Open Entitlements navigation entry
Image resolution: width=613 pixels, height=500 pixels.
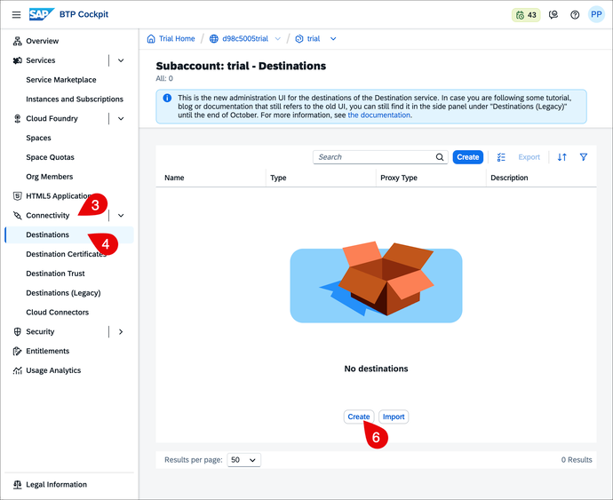tap(48, 351)
